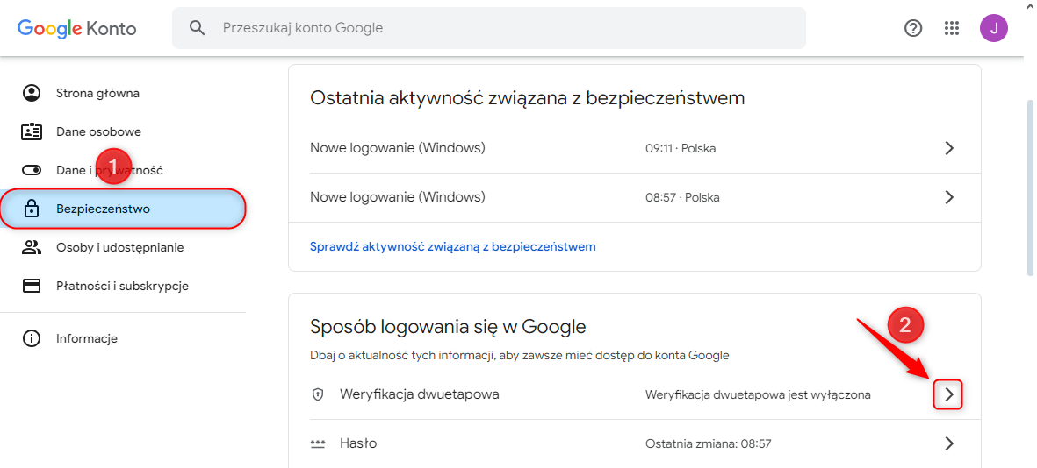Viewport: 1037px width, 468px height.
Task: Open Weryfikacja dwuetapowa via its chevron
Action: click(948, 394)
